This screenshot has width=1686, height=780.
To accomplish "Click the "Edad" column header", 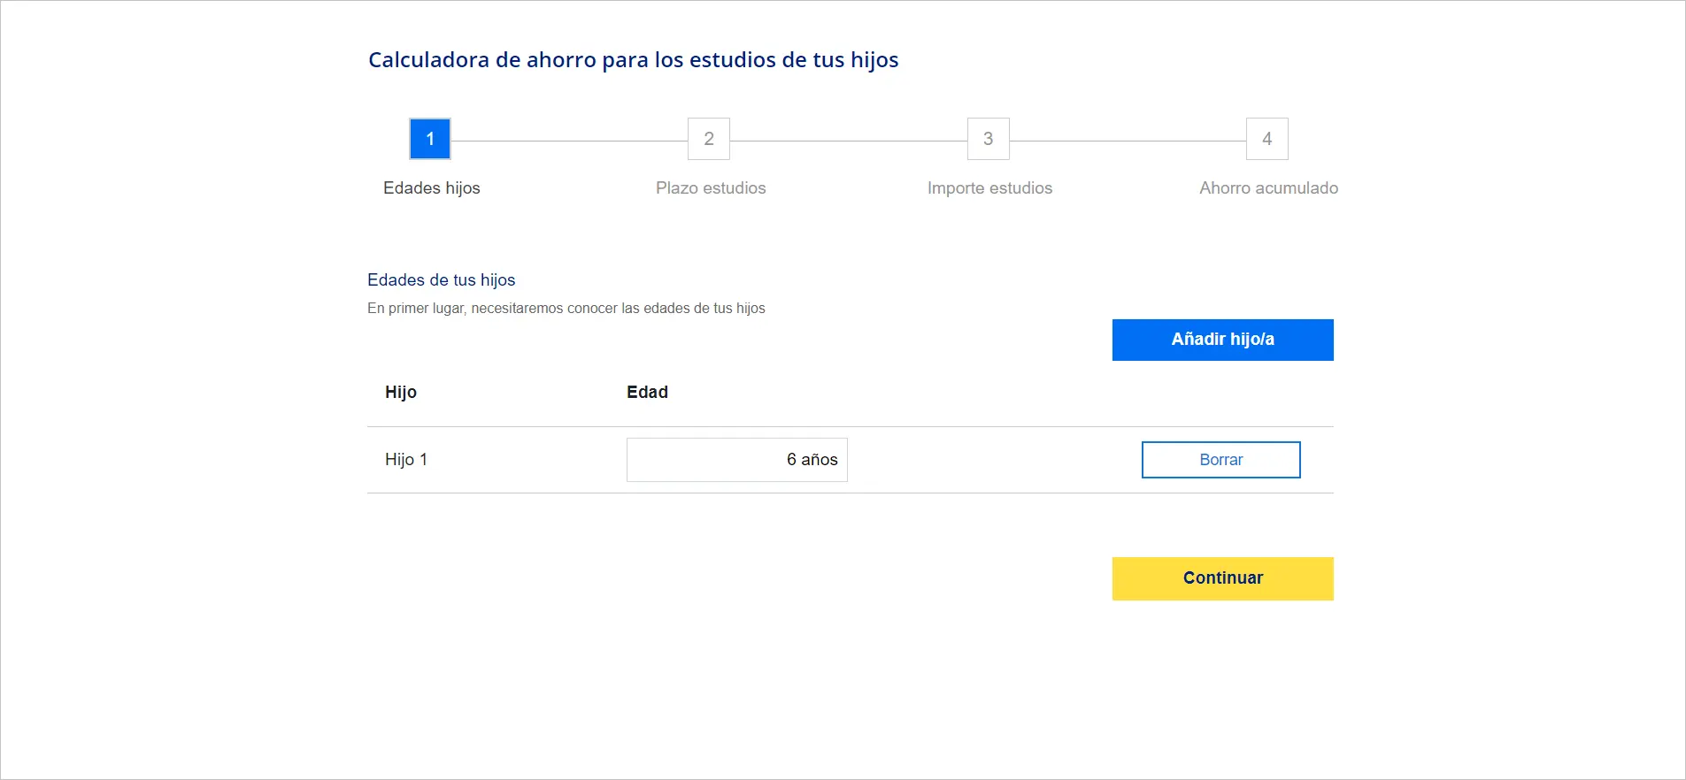I will pyautogui.click(x=647, y=393).
